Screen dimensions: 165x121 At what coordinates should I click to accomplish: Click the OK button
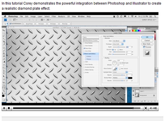click(x=147, y=37)
